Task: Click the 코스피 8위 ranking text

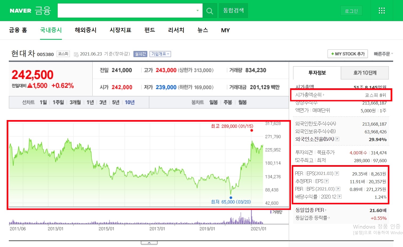Action: coord(376,95)
